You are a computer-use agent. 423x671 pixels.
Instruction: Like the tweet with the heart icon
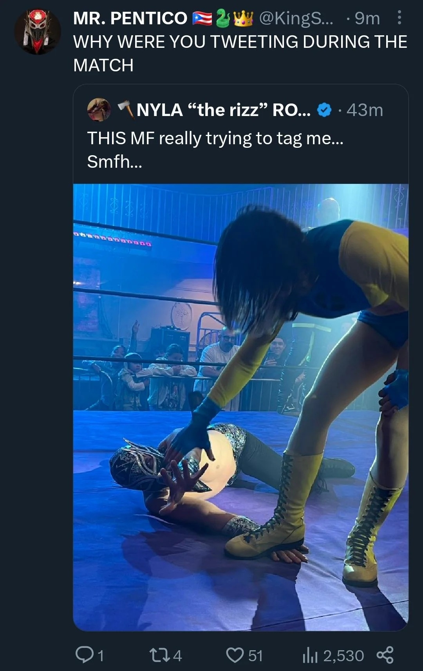(x=235, y=655)
